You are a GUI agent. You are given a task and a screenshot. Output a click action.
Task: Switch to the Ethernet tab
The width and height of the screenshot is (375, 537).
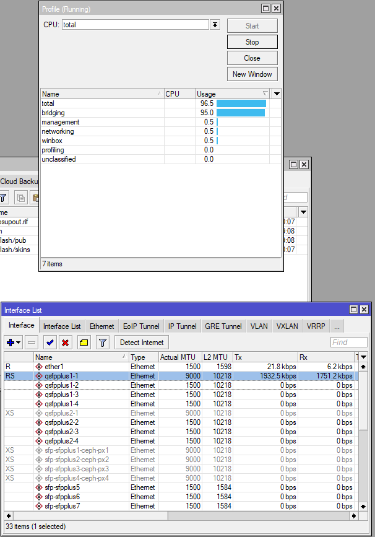click(102, 326)
